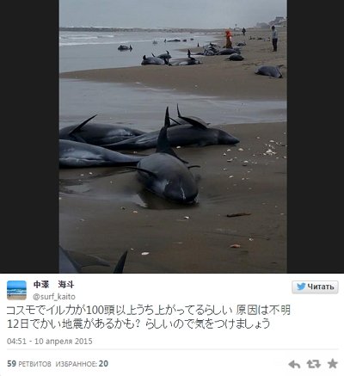Click the dolphin tail at photo bottom
This screenshot has width=344, height=376.
(x=93, y=261)
